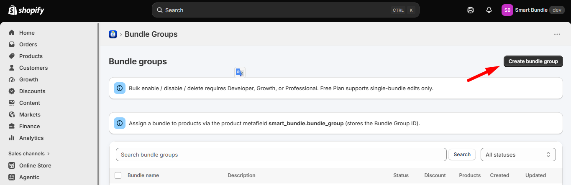Click the Finance bank icon

(12, 126)
